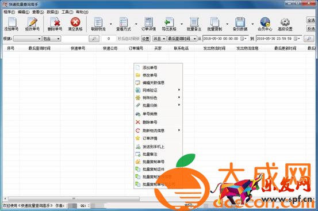Open the 程序(F) menu

coord(9,12)
